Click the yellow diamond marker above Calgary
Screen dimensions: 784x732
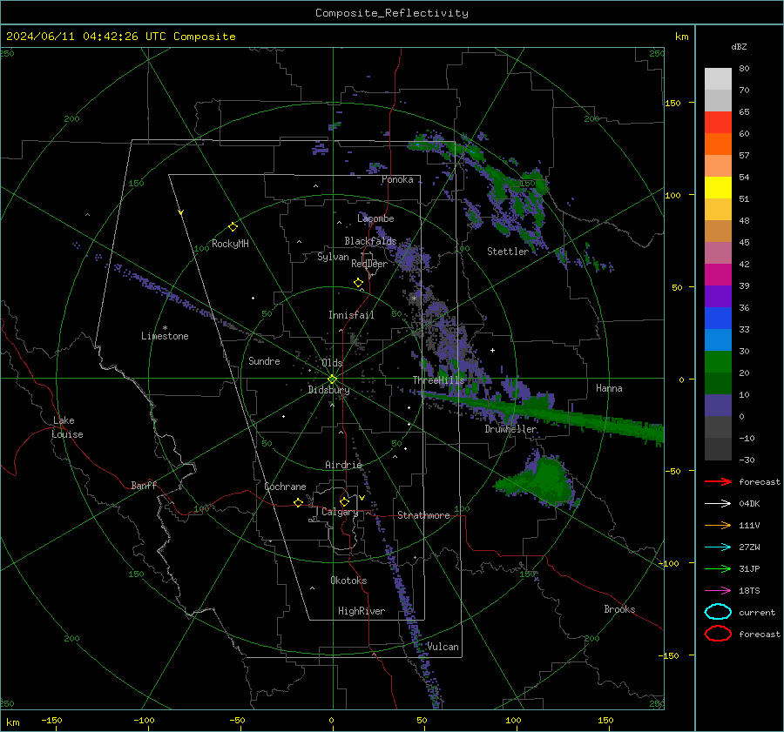(x=344, y=501)
